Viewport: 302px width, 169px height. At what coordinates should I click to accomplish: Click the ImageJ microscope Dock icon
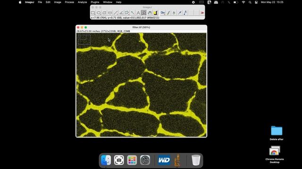click(x=177, y=160)
